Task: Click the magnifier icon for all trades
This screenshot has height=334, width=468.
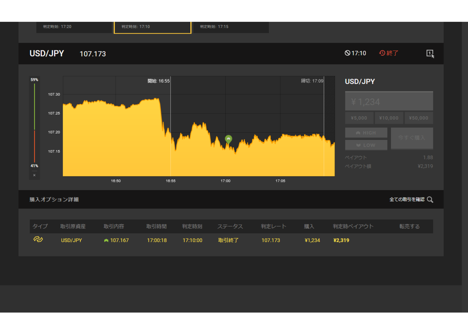Action: pos(430,199)
